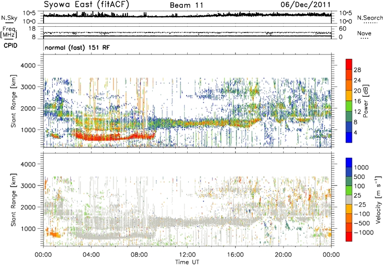Image resolution: width=383 pixels, height=265 pixels.
Task: Click the '25' label on the Velocity color bar
Action: 358,195
